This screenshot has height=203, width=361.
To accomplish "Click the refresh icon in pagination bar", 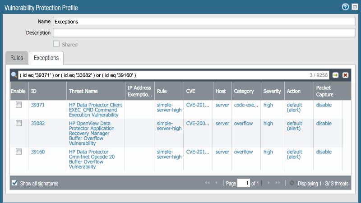I will 292,183.
